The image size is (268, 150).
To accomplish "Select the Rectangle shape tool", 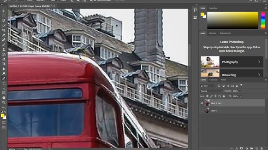I will (x=4, y=93).
